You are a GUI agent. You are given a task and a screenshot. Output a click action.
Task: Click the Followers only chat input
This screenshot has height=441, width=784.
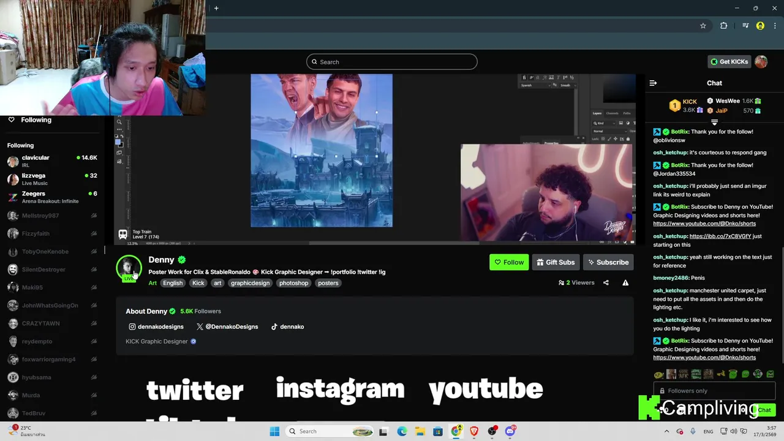pos(714,391)
